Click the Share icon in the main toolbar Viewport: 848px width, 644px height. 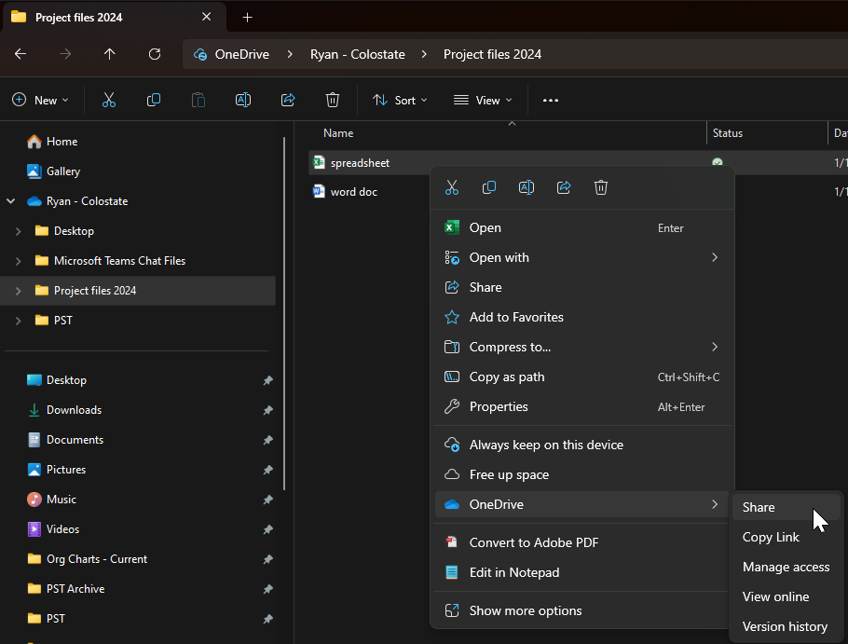pos(288,100)
